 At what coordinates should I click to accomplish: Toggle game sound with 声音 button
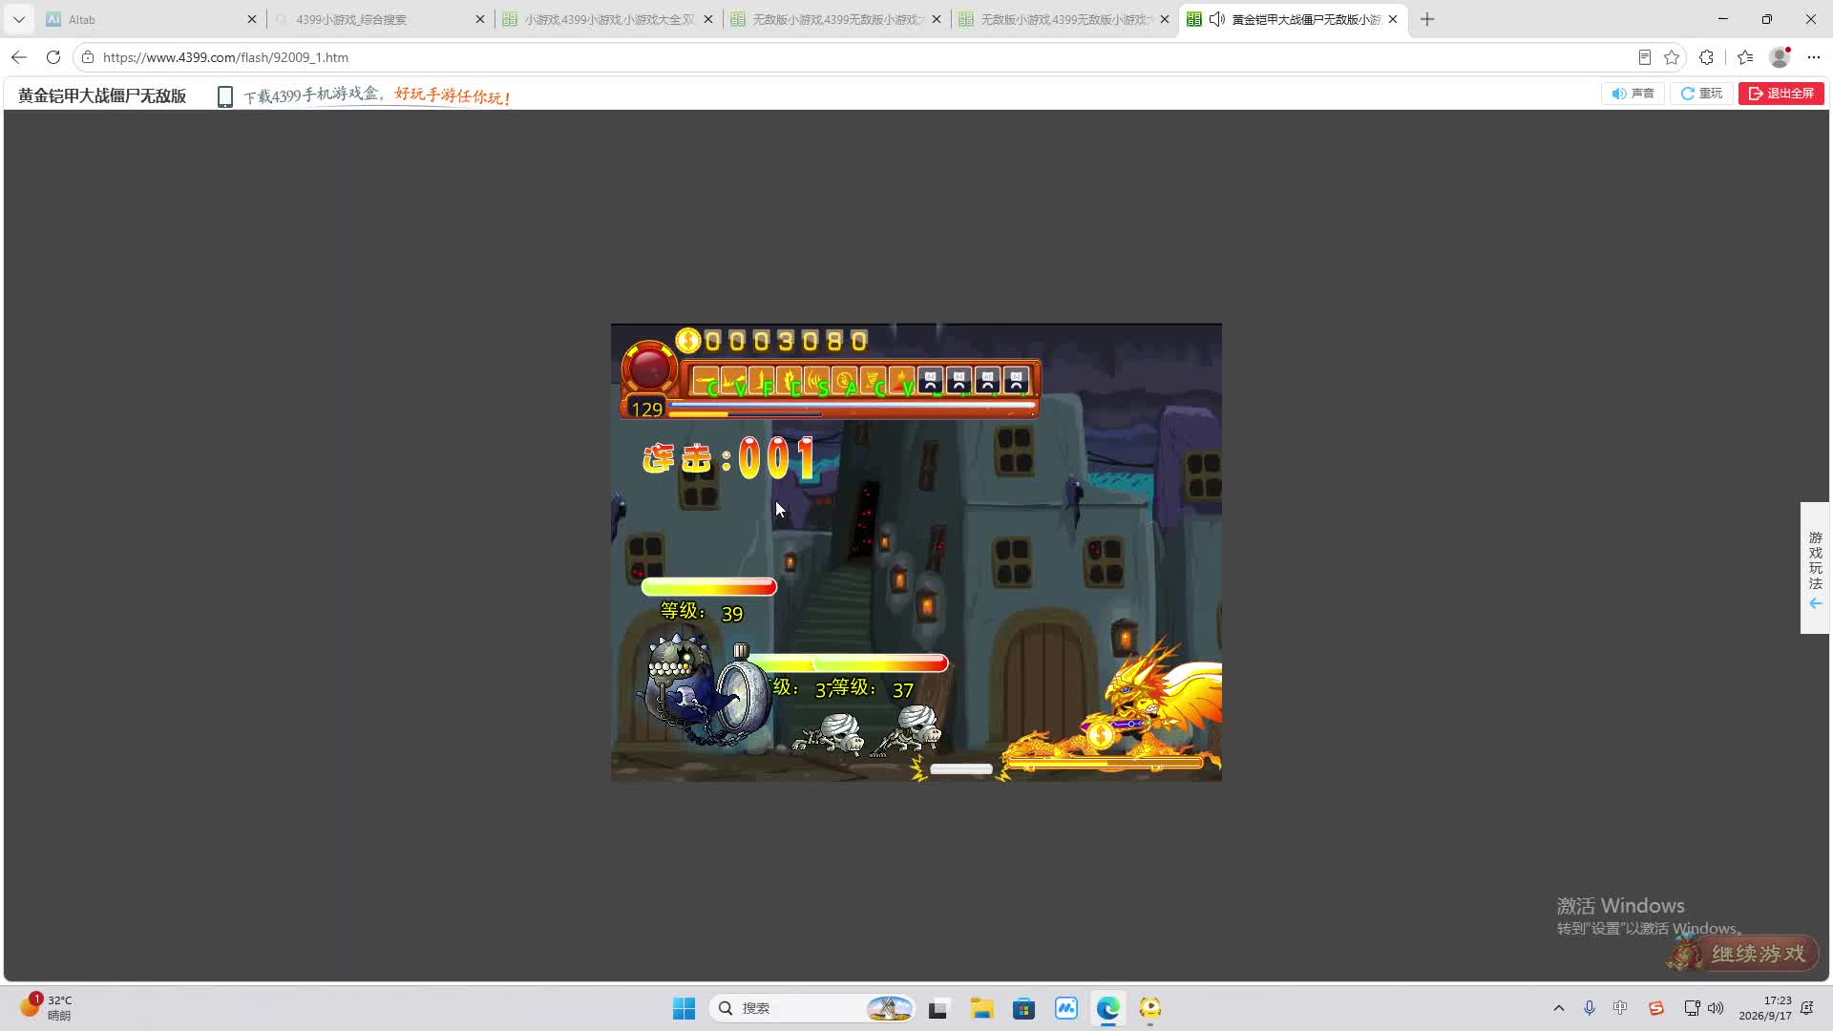click(x=1633, y=94)
